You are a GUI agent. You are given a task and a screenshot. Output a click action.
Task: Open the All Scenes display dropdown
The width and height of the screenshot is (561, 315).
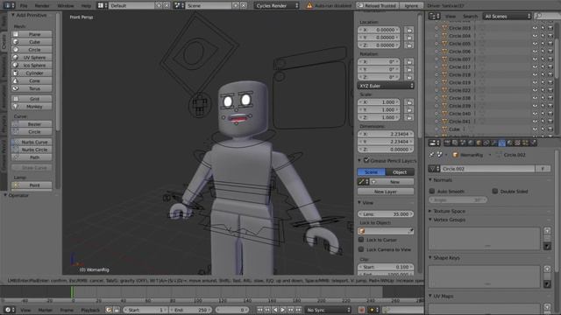508,17
